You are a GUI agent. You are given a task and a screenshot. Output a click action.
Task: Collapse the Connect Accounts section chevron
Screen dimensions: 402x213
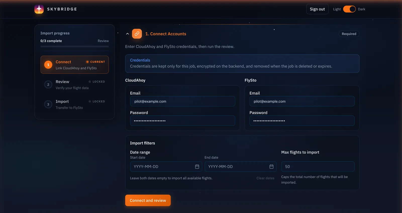pyautogui.click(x=127, y=34)
